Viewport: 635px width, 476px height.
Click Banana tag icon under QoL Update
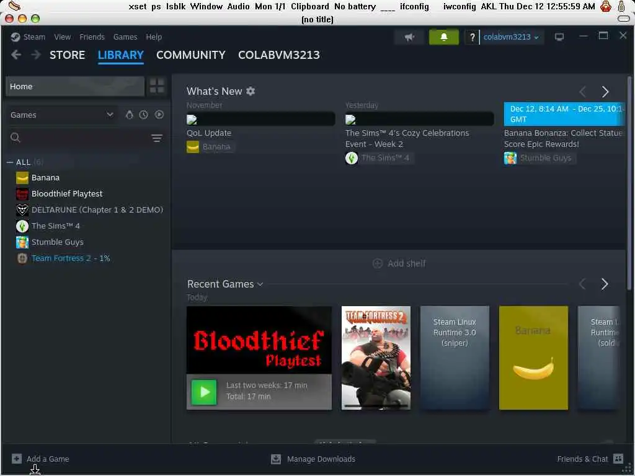[x=193, y=147]
